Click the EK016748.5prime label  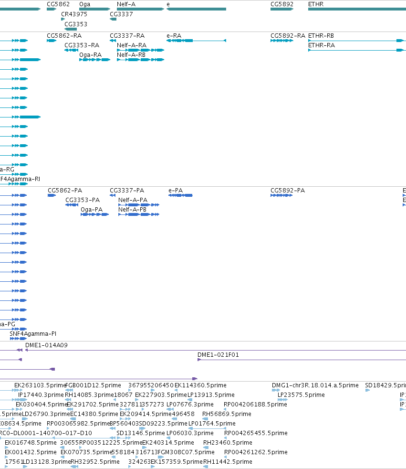[x=31, y=443]
